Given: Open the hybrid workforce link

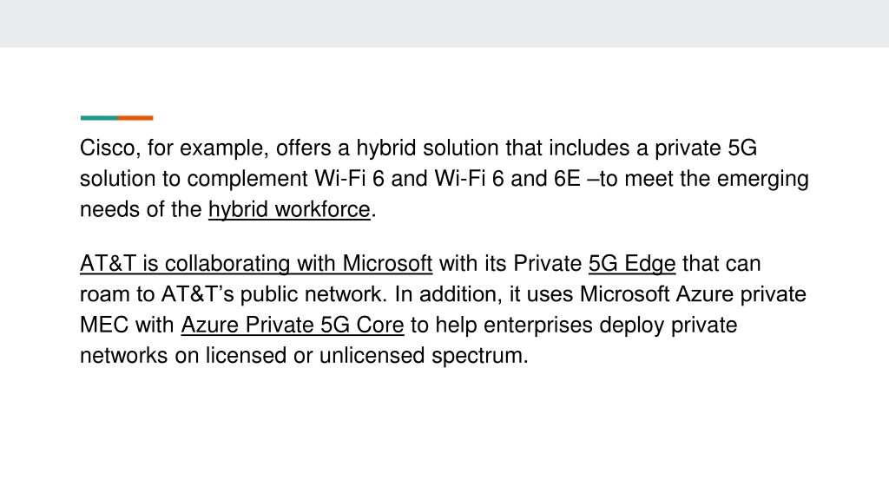Looking at the screenshot, I should pos(289,210).
